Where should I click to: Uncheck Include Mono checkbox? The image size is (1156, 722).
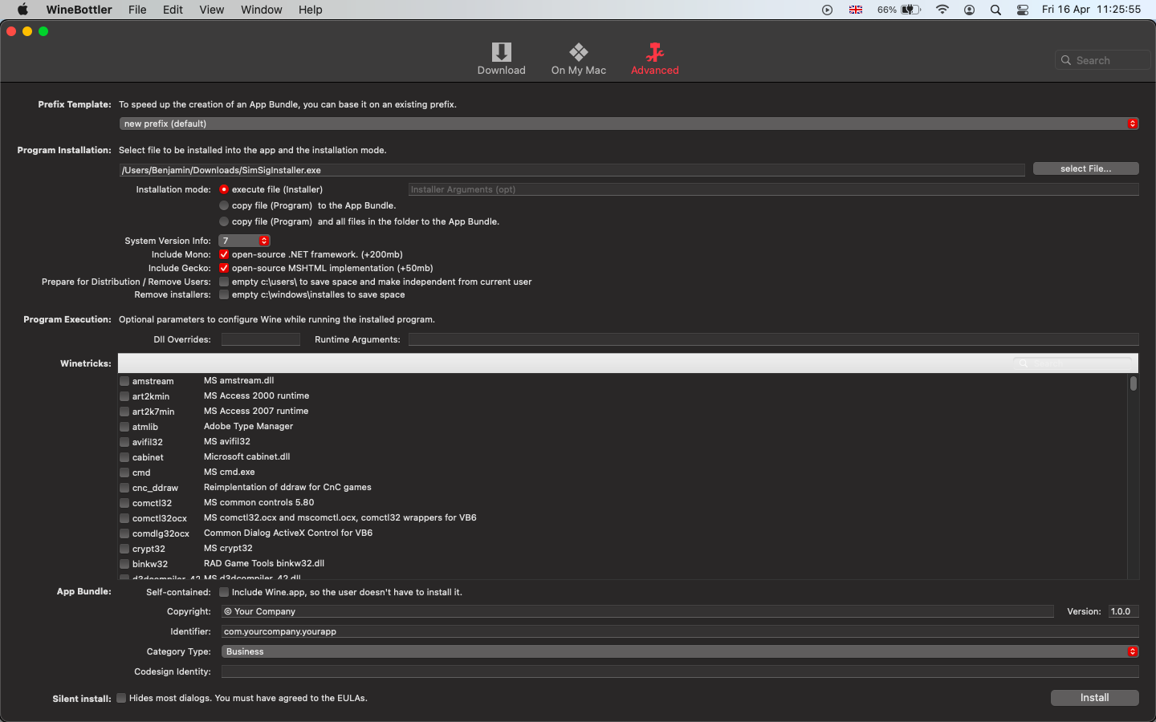[x=224, y=254]
